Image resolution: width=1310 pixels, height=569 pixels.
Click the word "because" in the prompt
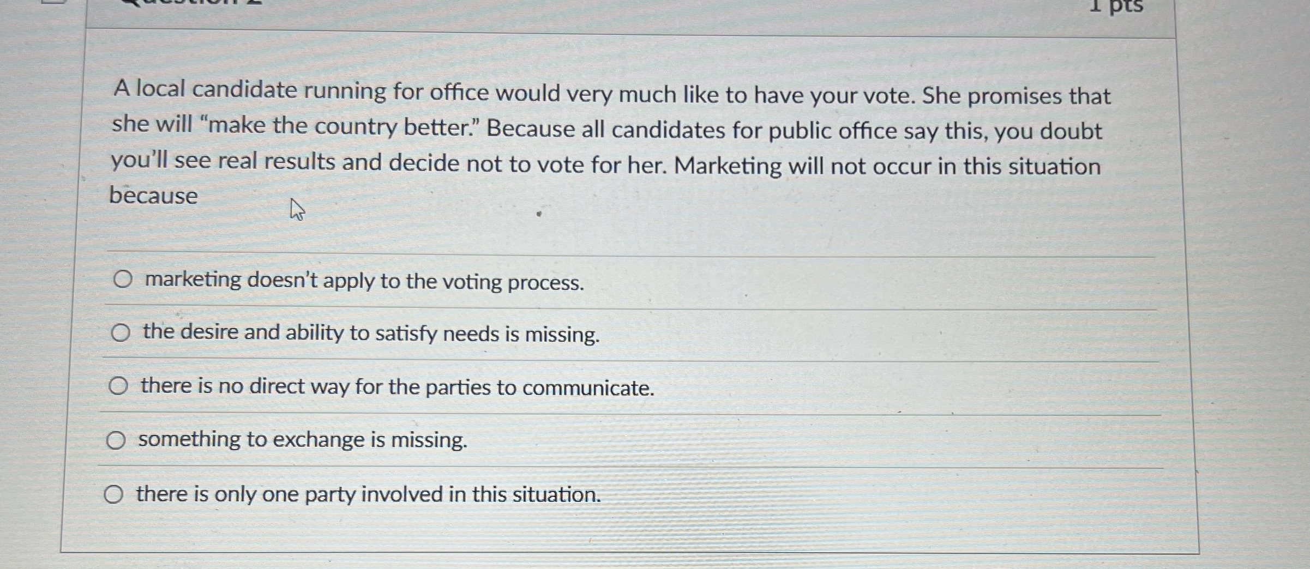pyautogui.click(x=154, y=195)
